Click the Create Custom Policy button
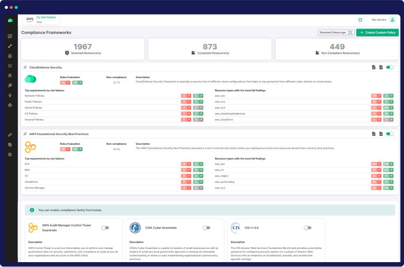 point(377,33)
